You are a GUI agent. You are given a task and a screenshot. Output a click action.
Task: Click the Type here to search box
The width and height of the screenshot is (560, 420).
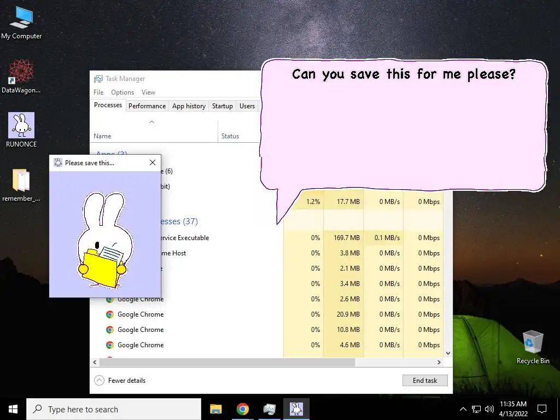coord(114,409)
